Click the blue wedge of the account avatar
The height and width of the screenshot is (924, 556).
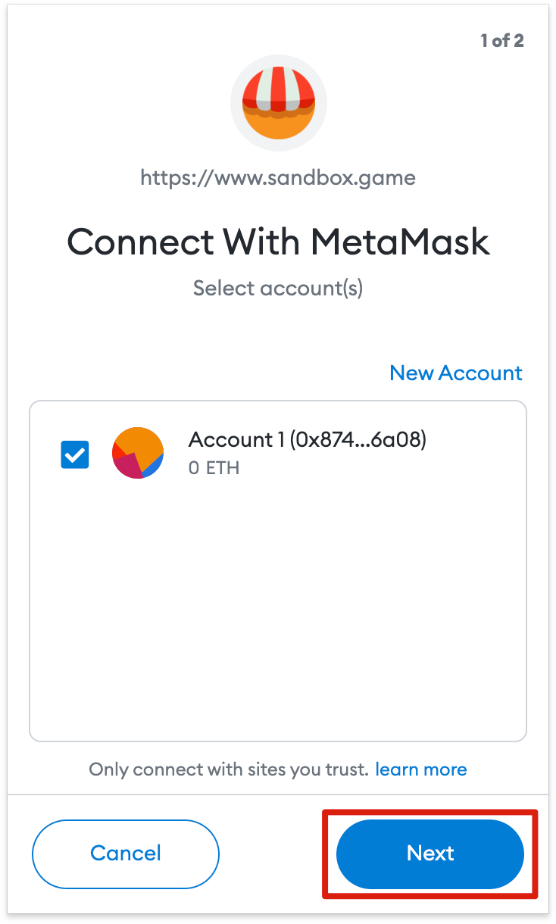pos(154,466)
